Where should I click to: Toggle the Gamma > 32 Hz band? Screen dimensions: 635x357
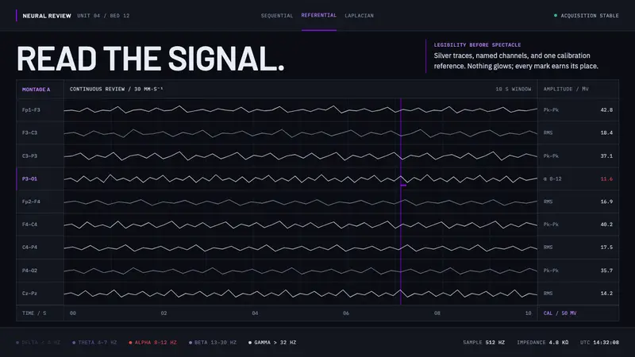[x=272, y=343]
